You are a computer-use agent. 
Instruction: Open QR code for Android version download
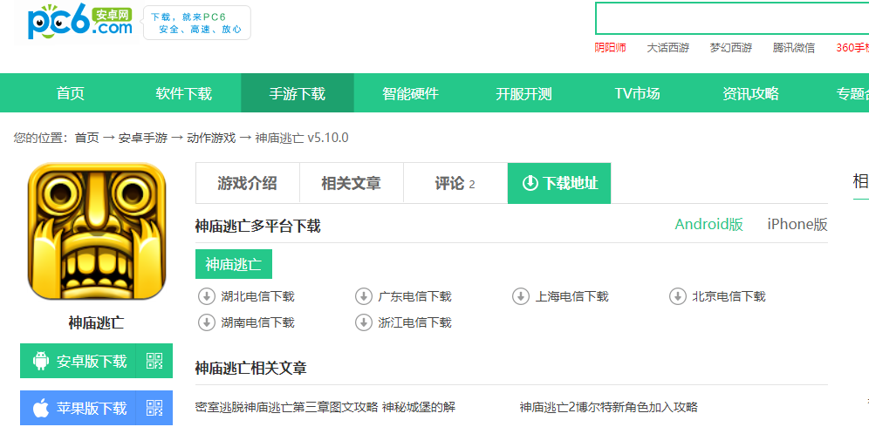[x=154, y=361]
